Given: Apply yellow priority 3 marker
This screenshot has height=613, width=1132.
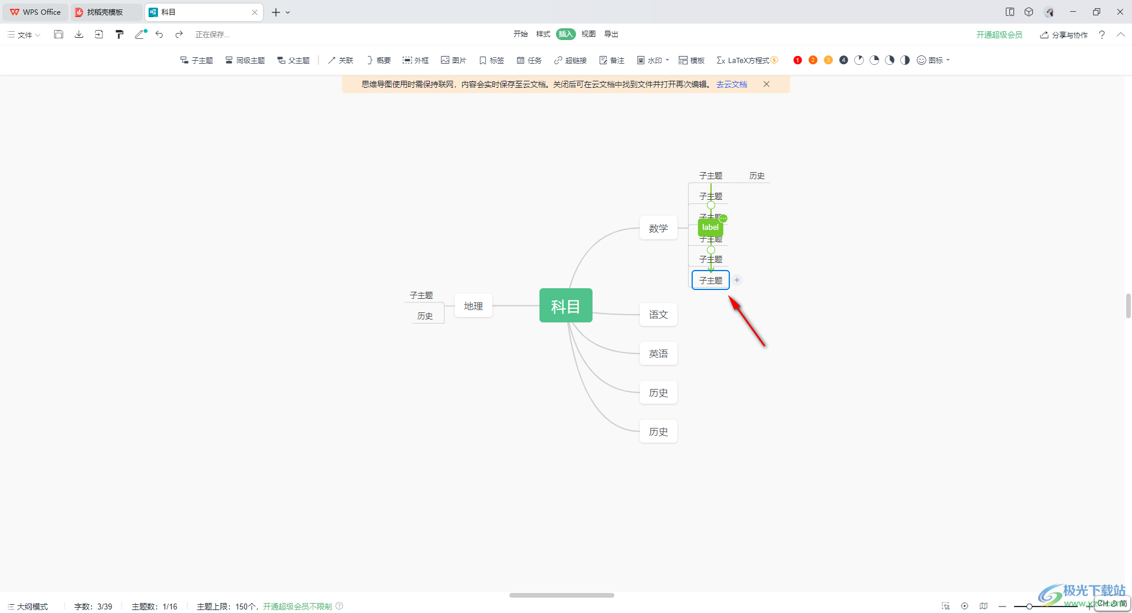Looking at the screenshot, I should (828, 60).
